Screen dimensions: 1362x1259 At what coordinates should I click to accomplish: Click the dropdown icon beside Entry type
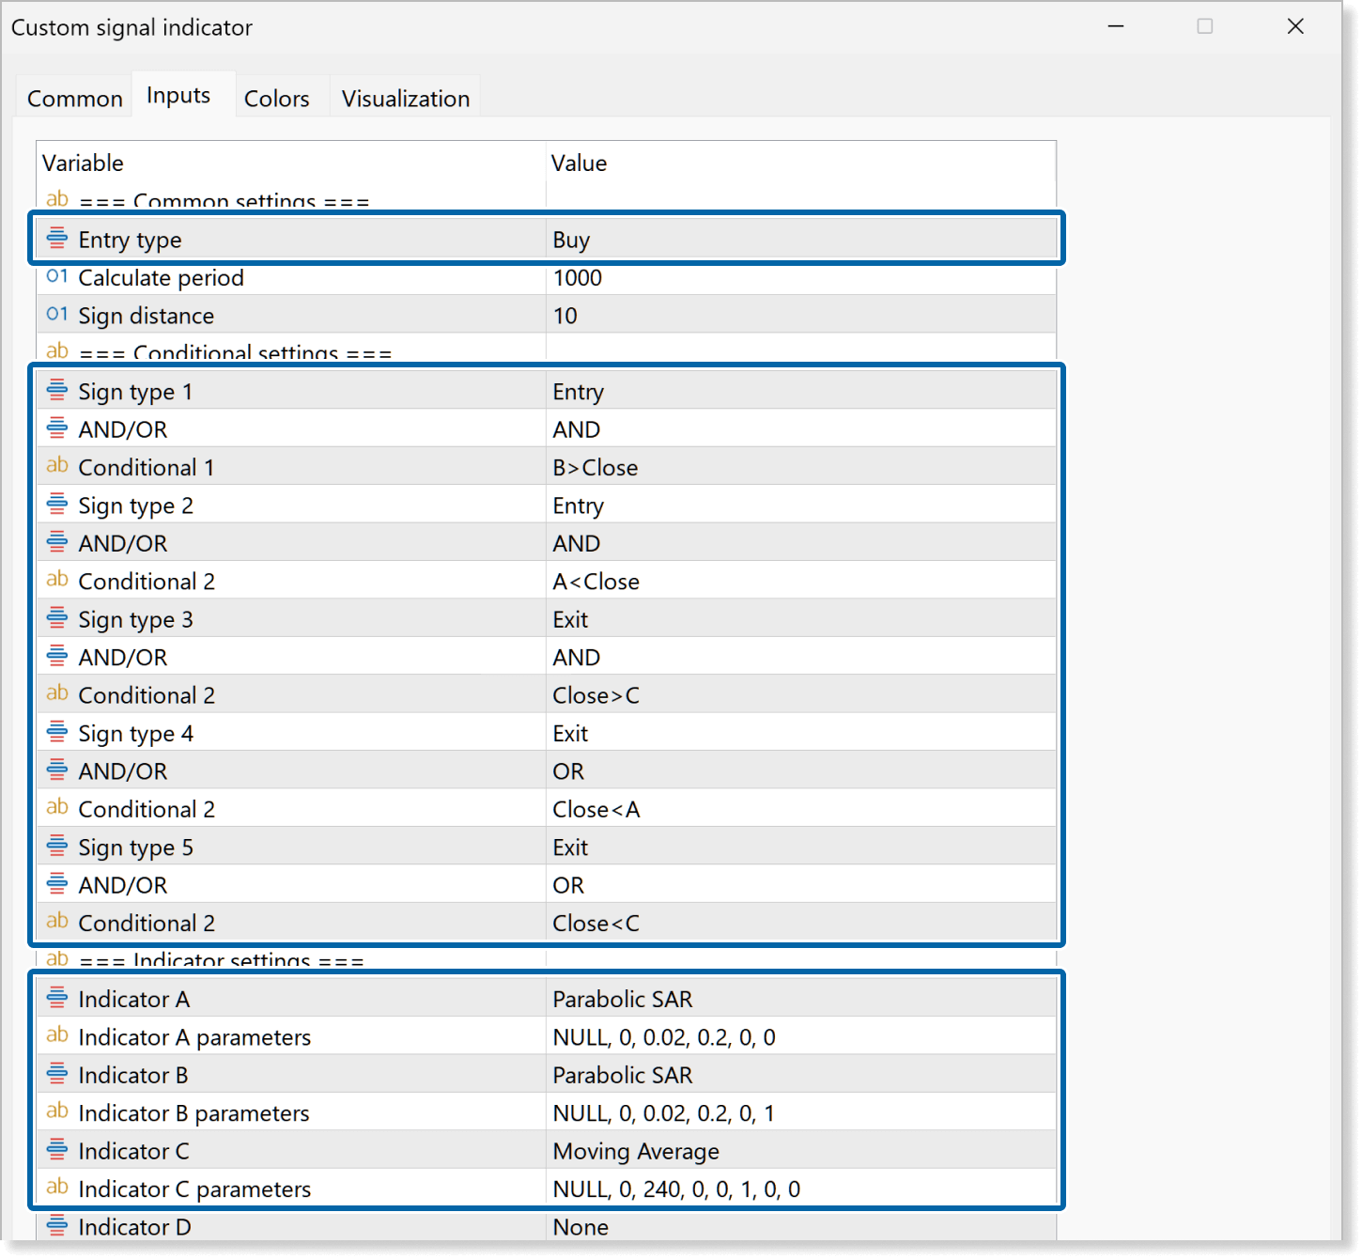pos(56,238)
